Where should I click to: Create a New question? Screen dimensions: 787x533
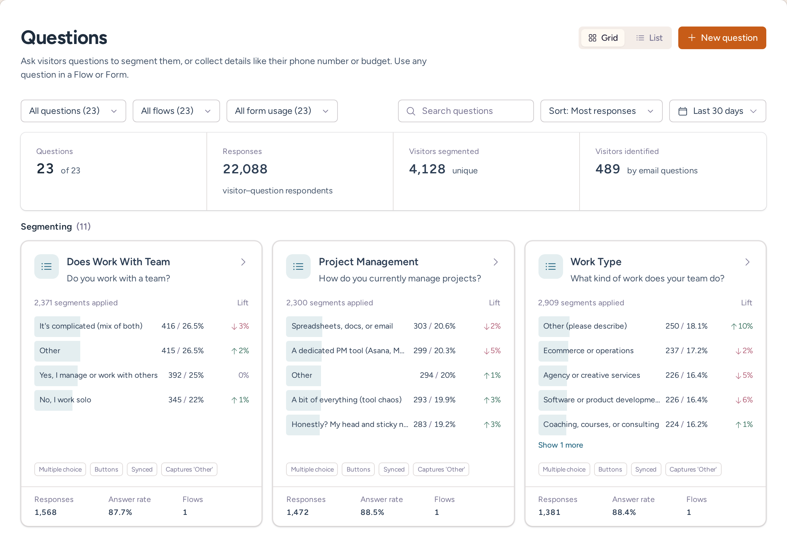tap(722, 38)
